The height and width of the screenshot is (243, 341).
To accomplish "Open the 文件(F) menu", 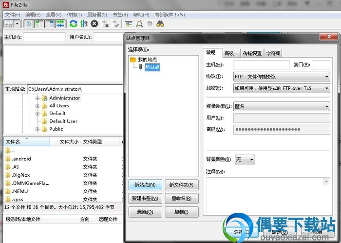I will click(x=13, y=15).
